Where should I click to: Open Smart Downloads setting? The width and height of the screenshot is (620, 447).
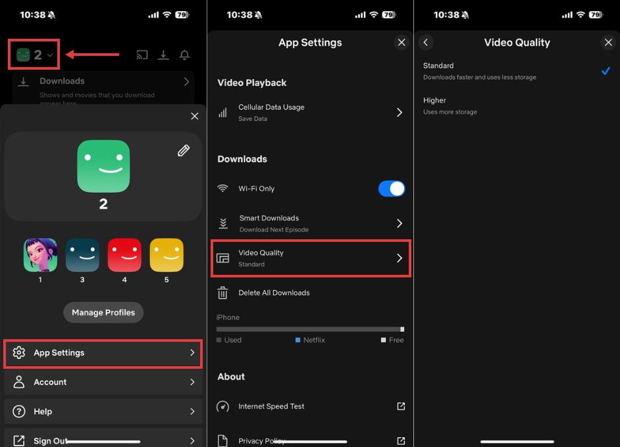point(311,223)
